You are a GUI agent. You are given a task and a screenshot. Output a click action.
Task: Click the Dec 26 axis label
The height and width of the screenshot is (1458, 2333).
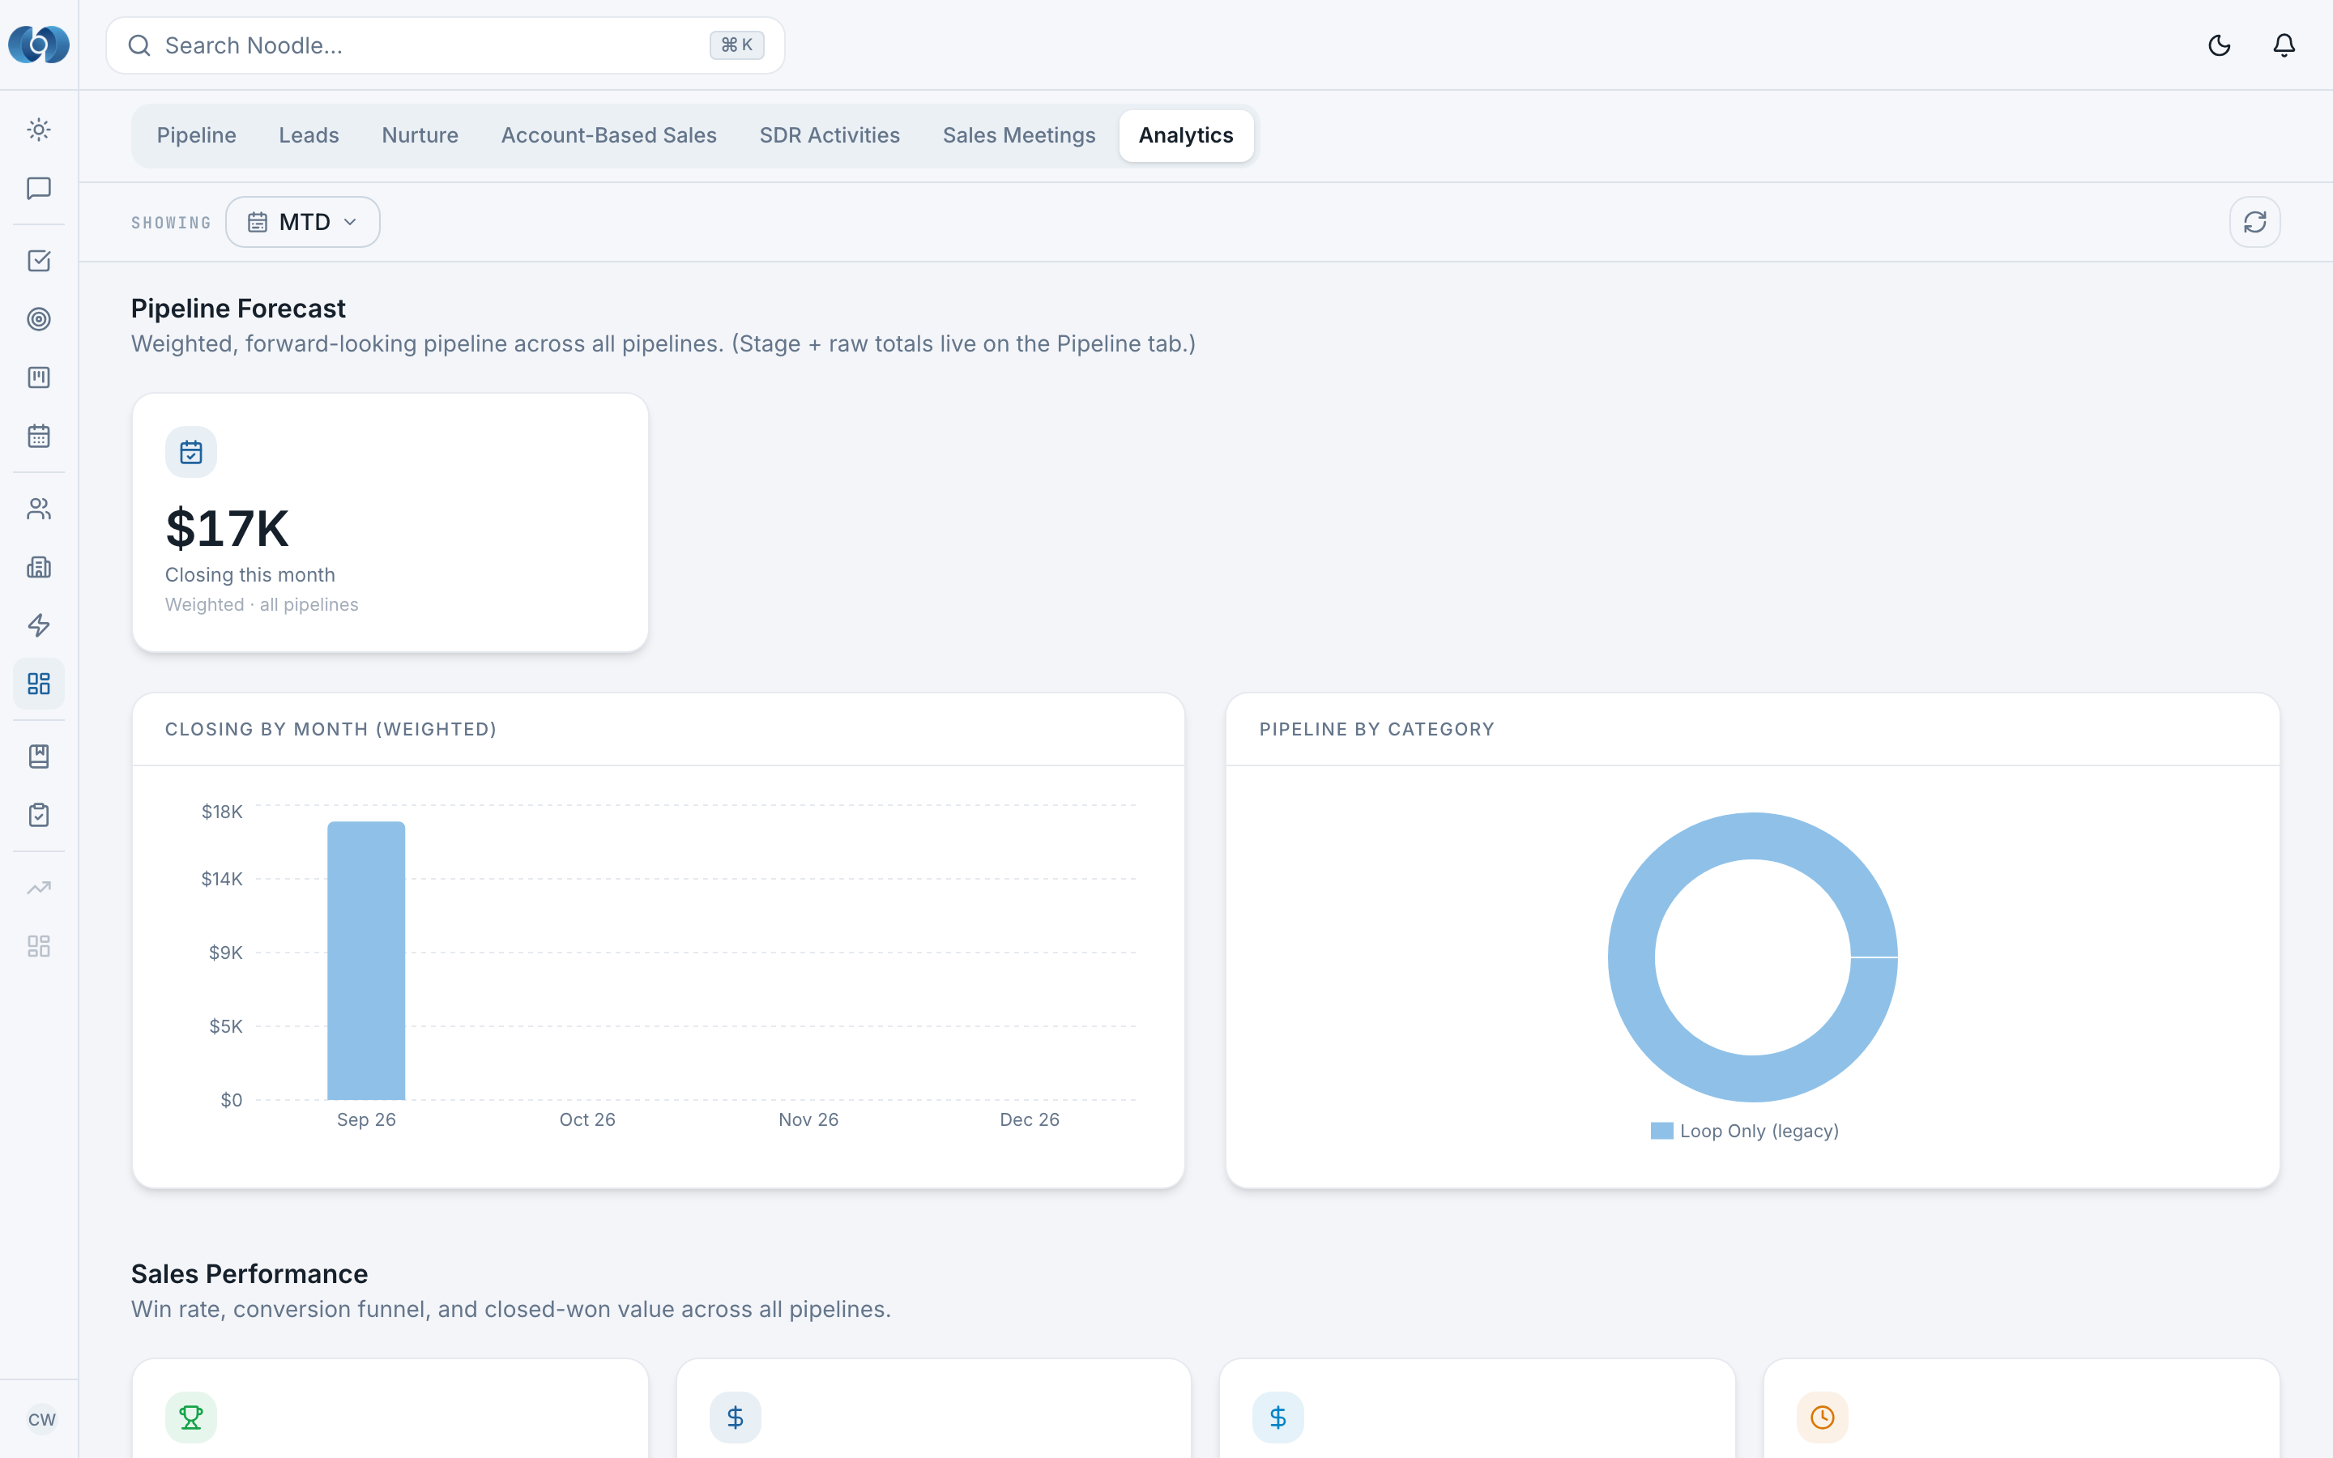1030,1119
